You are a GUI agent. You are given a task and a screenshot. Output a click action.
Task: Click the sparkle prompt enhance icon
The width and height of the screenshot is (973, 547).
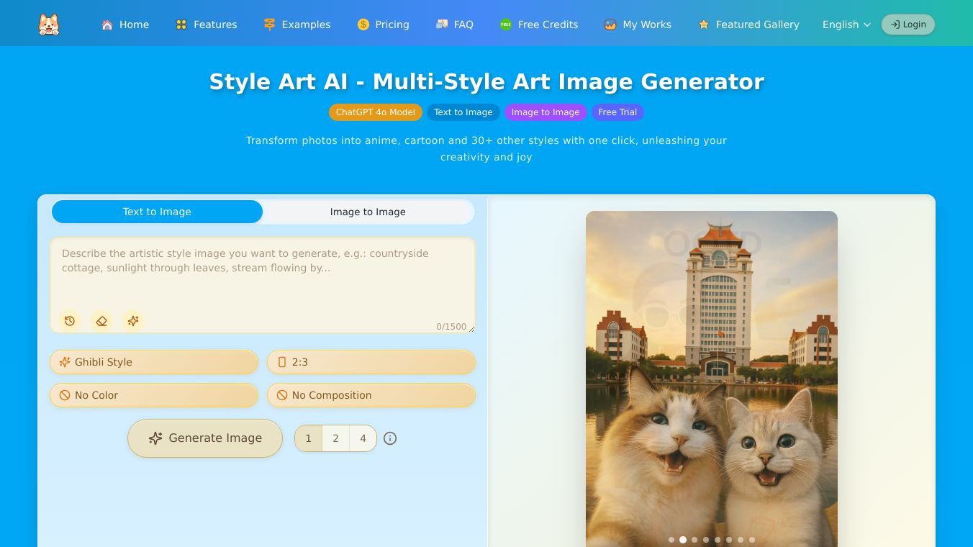133,321
